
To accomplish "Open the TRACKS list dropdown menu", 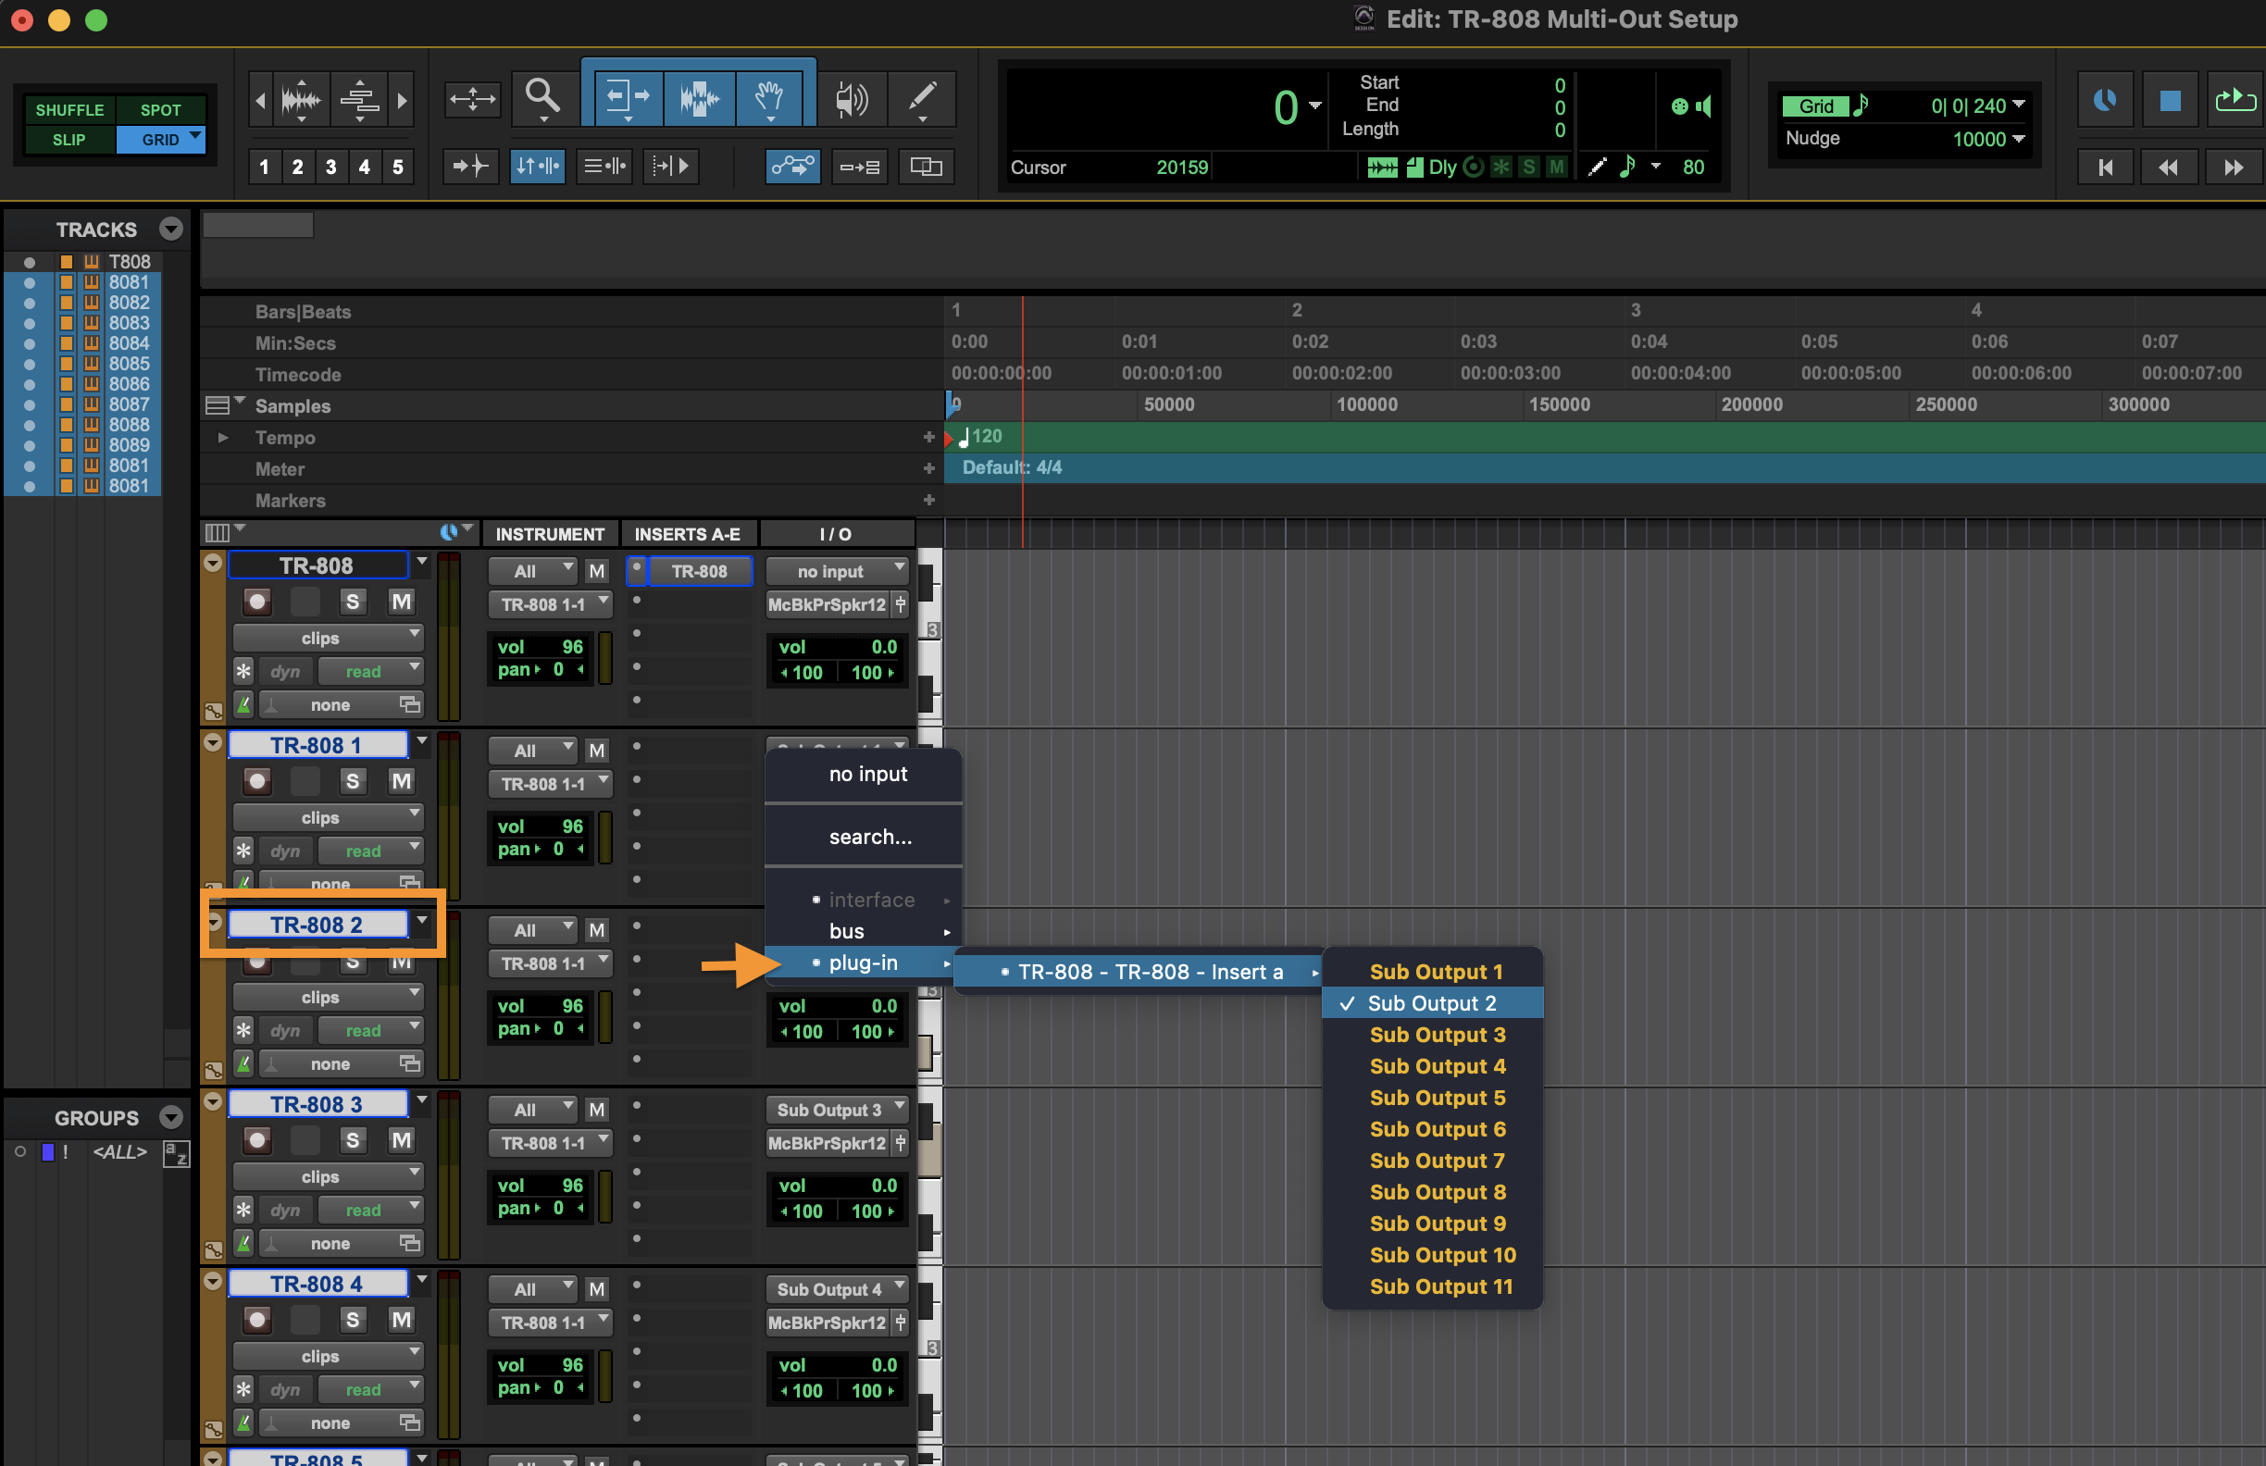I will (x=171, y=229).
